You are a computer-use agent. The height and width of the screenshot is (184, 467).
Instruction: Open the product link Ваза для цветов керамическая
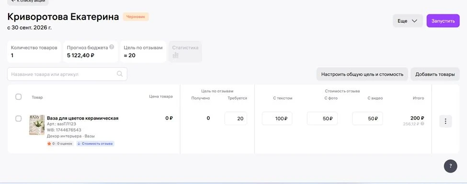[x=83, y=118]
